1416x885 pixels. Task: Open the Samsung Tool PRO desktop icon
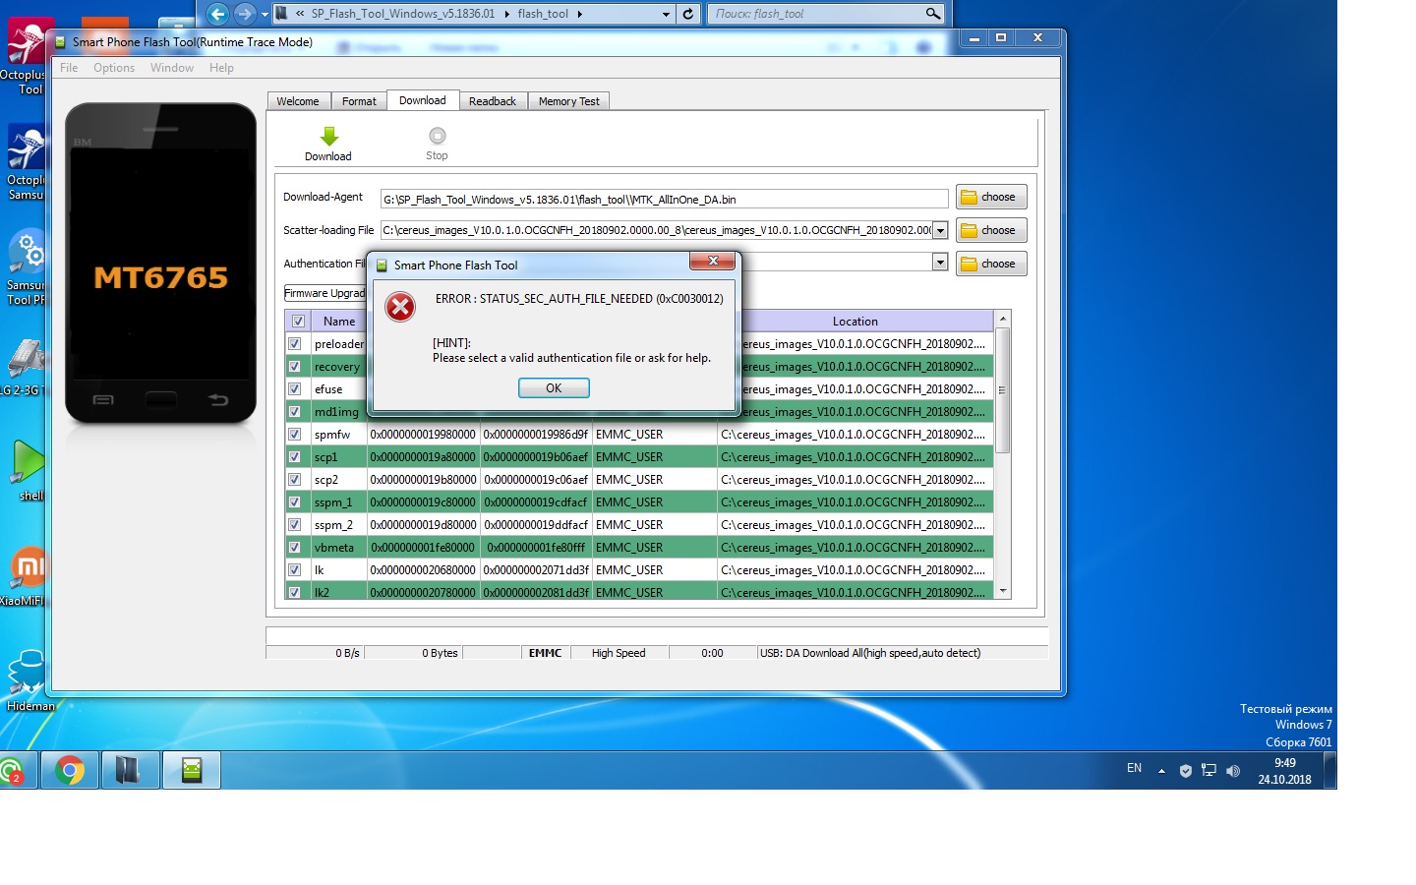click(24, 267)
